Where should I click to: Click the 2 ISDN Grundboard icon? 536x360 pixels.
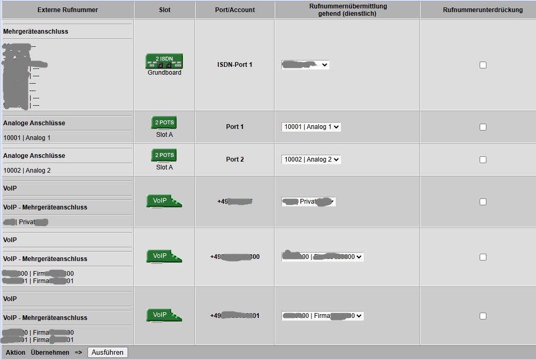pyautogui.click(x=164, y=61)
